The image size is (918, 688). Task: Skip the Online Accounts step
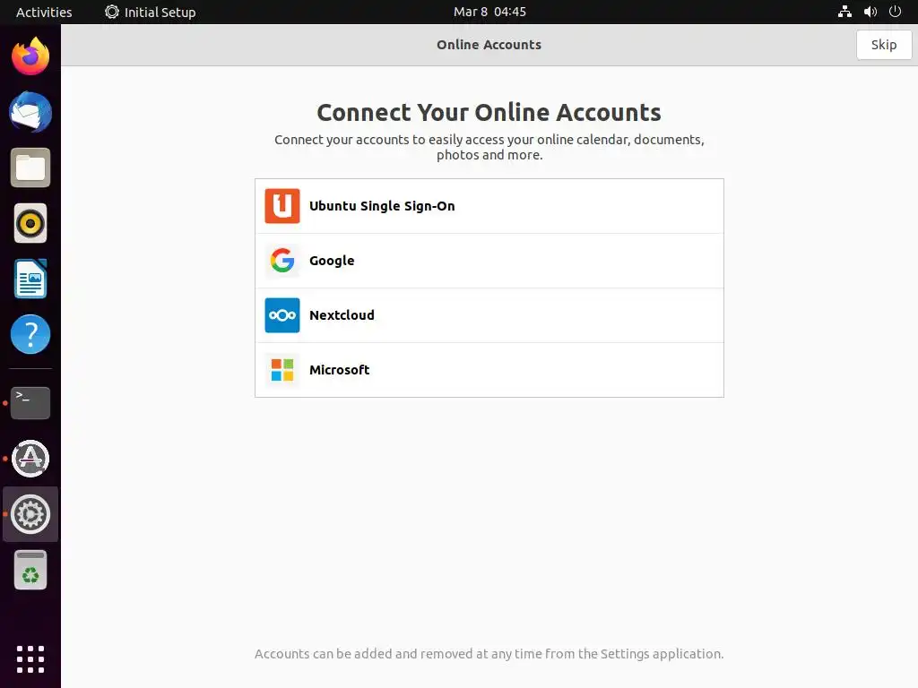point(883,45)
